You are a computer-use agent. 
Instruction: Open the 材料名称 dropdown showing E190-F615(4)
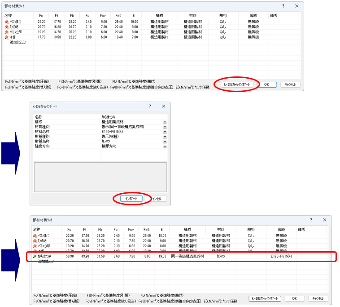tap(165, 132)
